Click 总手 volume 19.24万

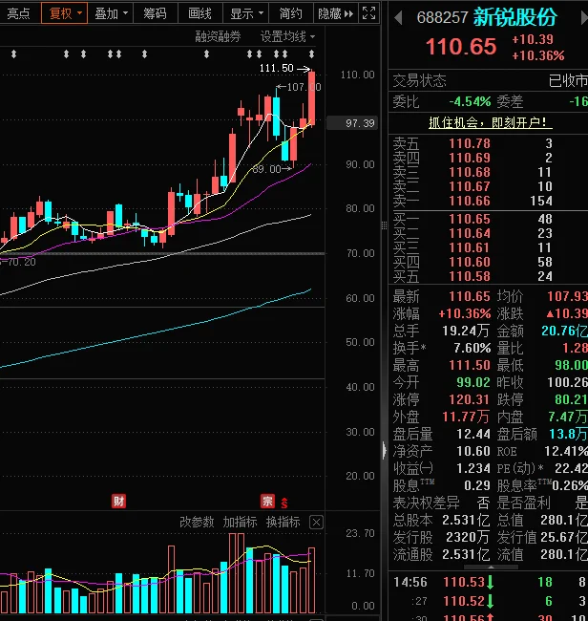(x=466, y=331)
